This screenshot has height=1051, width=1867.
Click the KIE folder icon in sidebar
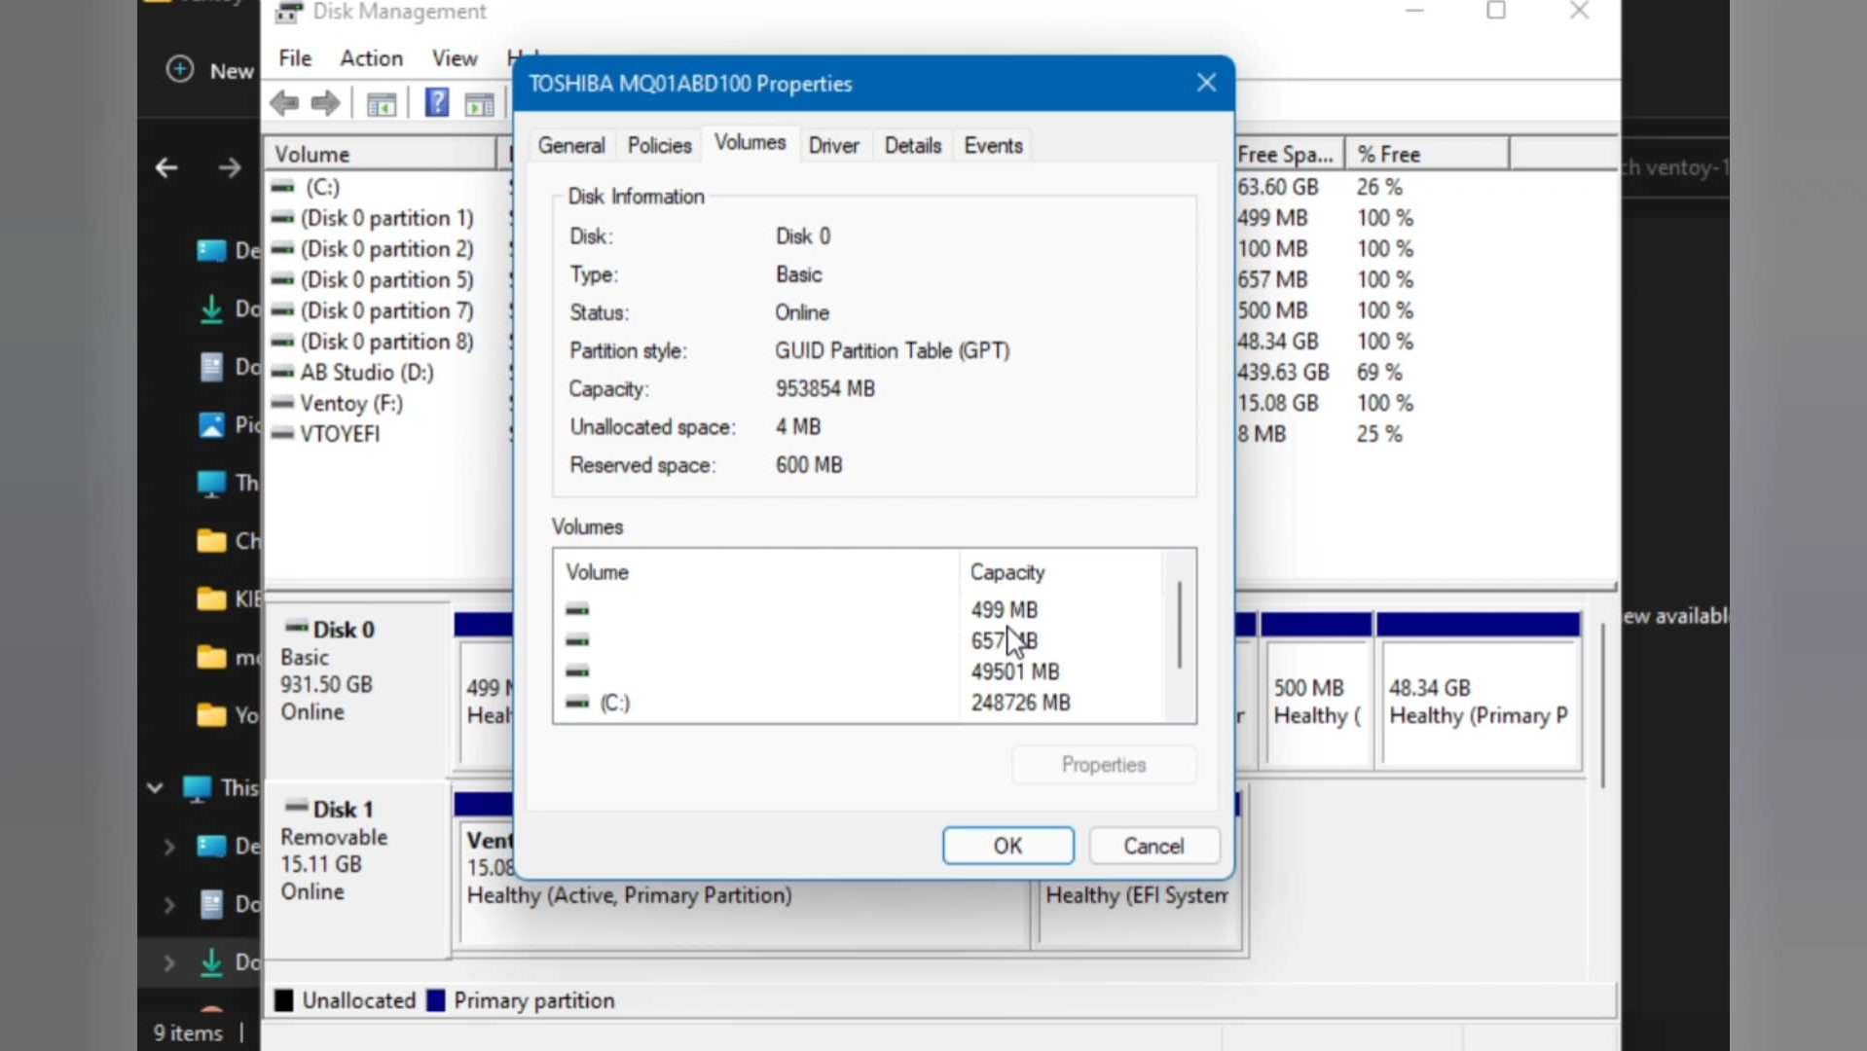tap(211, 598)
